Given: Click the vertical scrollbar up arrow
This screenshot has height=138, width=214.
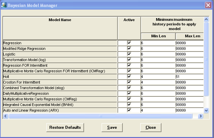Looking at the screenshot, I should (206, 19).
